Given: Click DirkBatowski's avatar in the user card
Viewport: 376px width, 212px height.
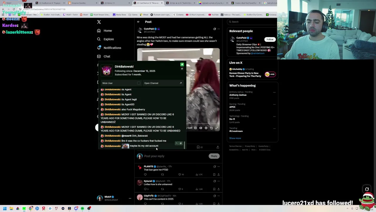Looking at the screenshot, I should pyautogui.click(x=107, y=70).
